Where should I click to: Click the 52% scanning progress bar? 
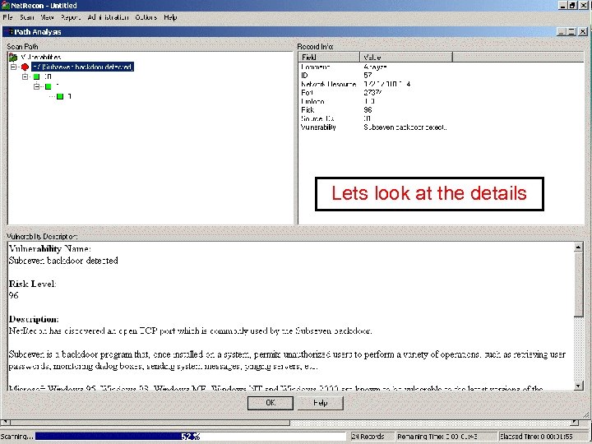point(190,437)
